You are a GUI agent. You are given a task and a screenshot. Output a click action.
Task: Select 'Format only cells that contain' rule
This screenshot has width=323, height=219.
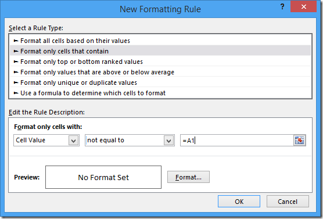160,51
